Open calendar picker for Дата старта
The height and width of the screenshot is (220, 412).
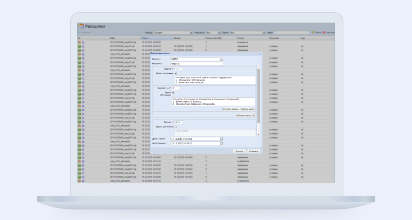coord(222,139)
